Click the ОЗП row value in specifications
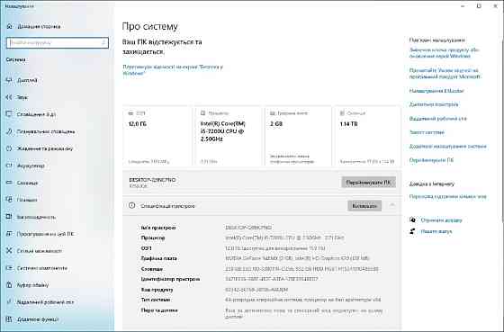The width and height of the screenshot is (504, 332). (275, 248)
